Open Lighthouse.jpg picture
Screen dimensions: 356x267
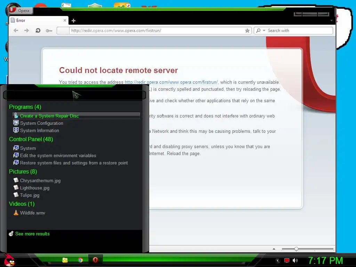point(34,188)
